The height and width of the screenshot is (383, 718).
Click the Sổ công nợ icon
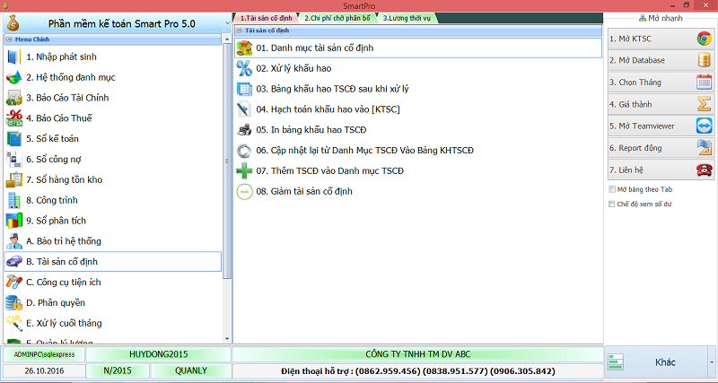coord(13,160)
